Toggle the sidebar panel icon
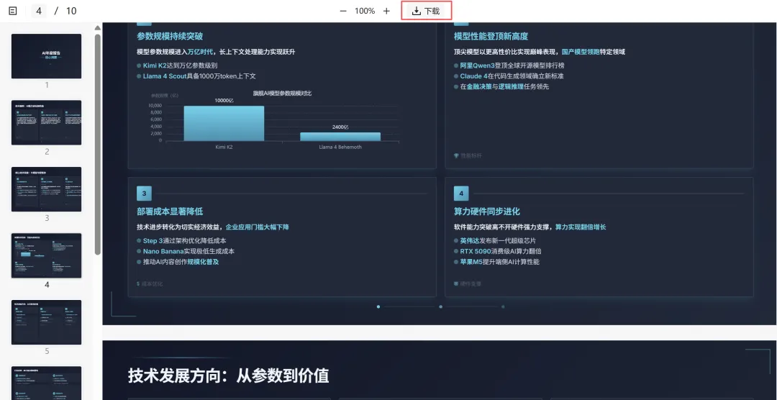The image size is (777, 400). click(x=13, y=11)
